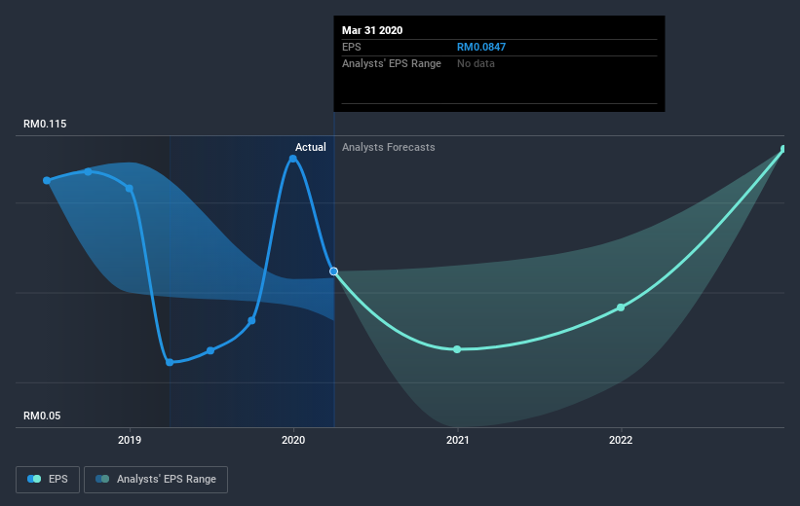The height and width of the screenshot is (506, 800).
Task: Click the Mar 31 2020 tooltip header
Action: (372, 30)
